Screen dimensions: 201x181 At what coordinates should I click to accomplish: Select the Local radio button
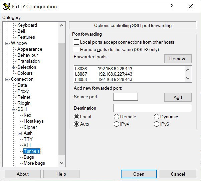coord(76,117)
